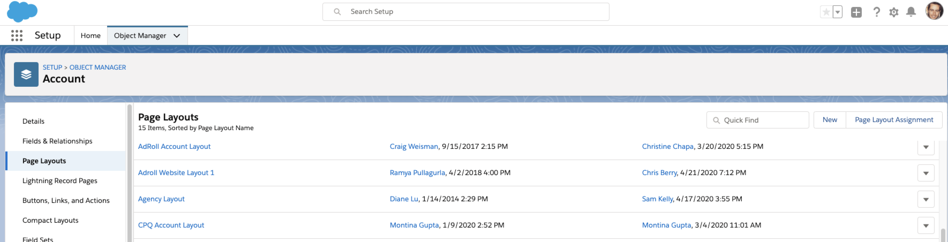Expand the favorites list dropdown arrow
948x242 pixels.
pyautogui.click(x=838, y=12)
